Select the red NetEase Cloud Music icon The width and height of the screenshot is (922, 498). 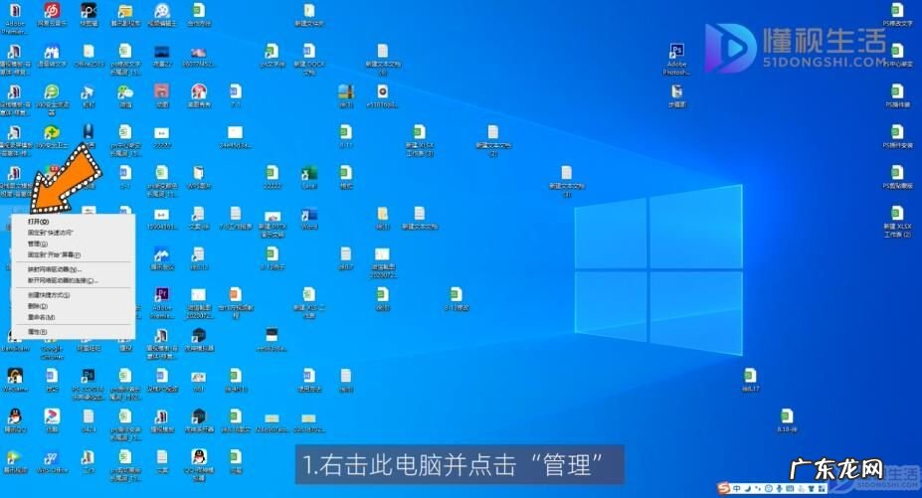coord(52,11)
